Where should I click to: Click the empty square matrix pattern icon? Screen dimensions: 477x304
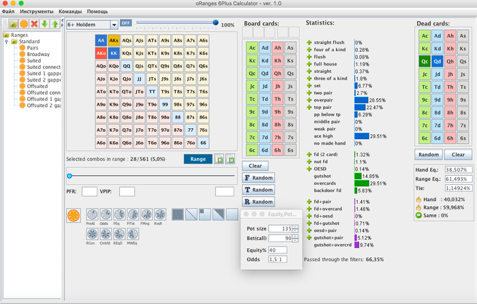[x=232, y=214]
